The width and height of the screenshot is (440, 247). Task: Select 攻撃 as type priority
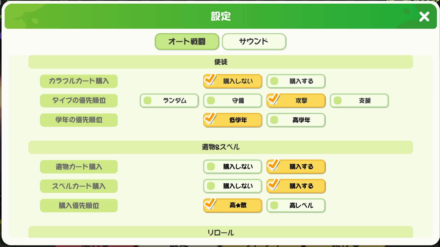[x=296, y=101]
